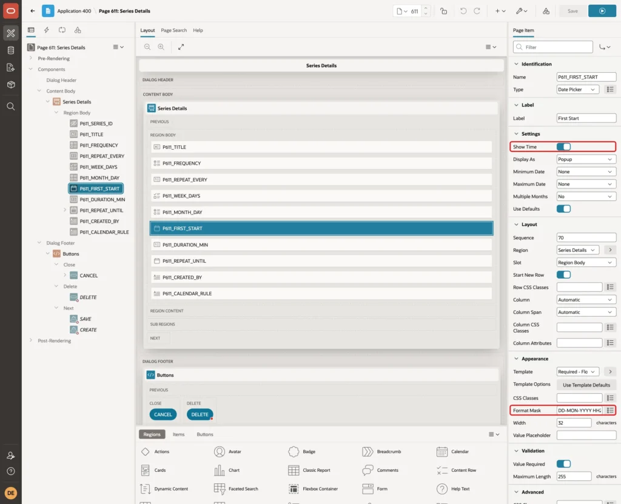Viewport: 621px width, 504px height.
Task: Zoom in the layout view
Action: 161,47
